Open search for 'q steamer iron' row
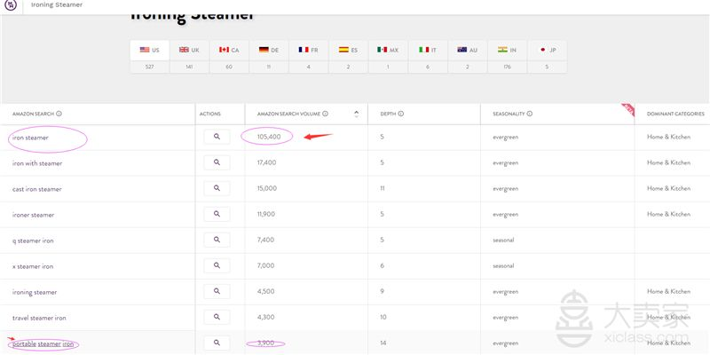The width and height of the screenshot is (710, 355). tap(217, 240)
